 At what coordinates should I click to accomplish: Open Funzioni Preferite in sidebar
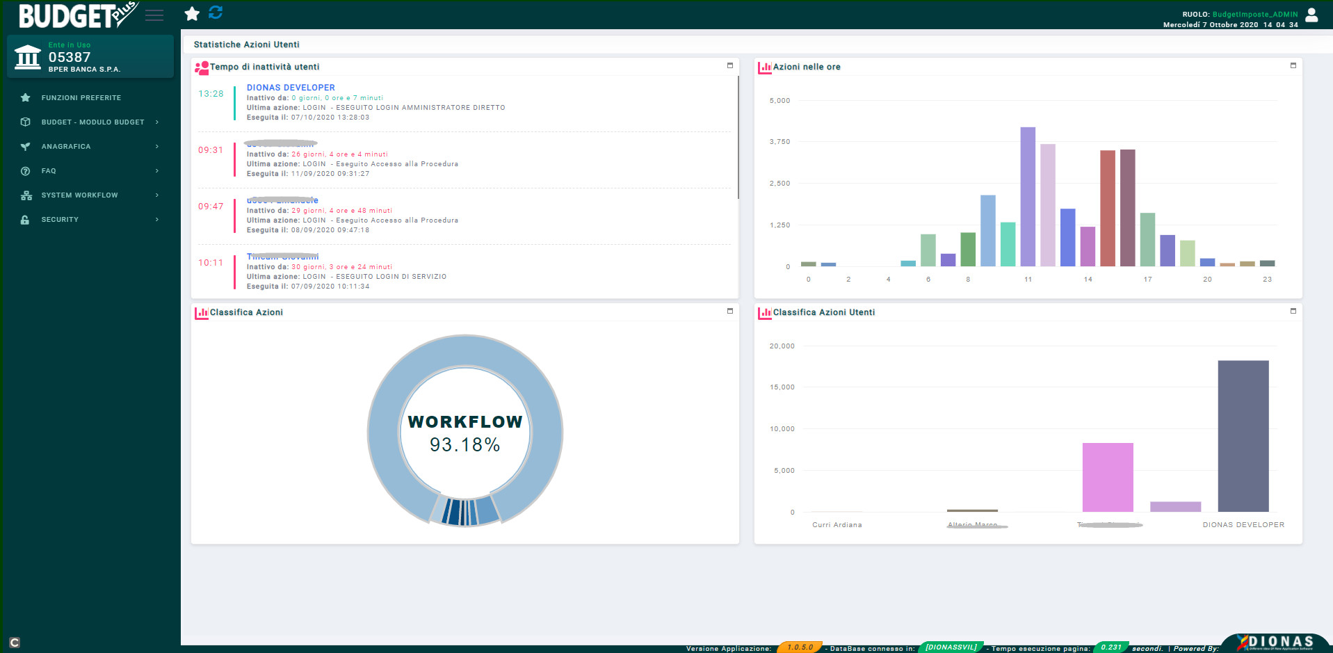pyautogui.click(x=81, y=98)
